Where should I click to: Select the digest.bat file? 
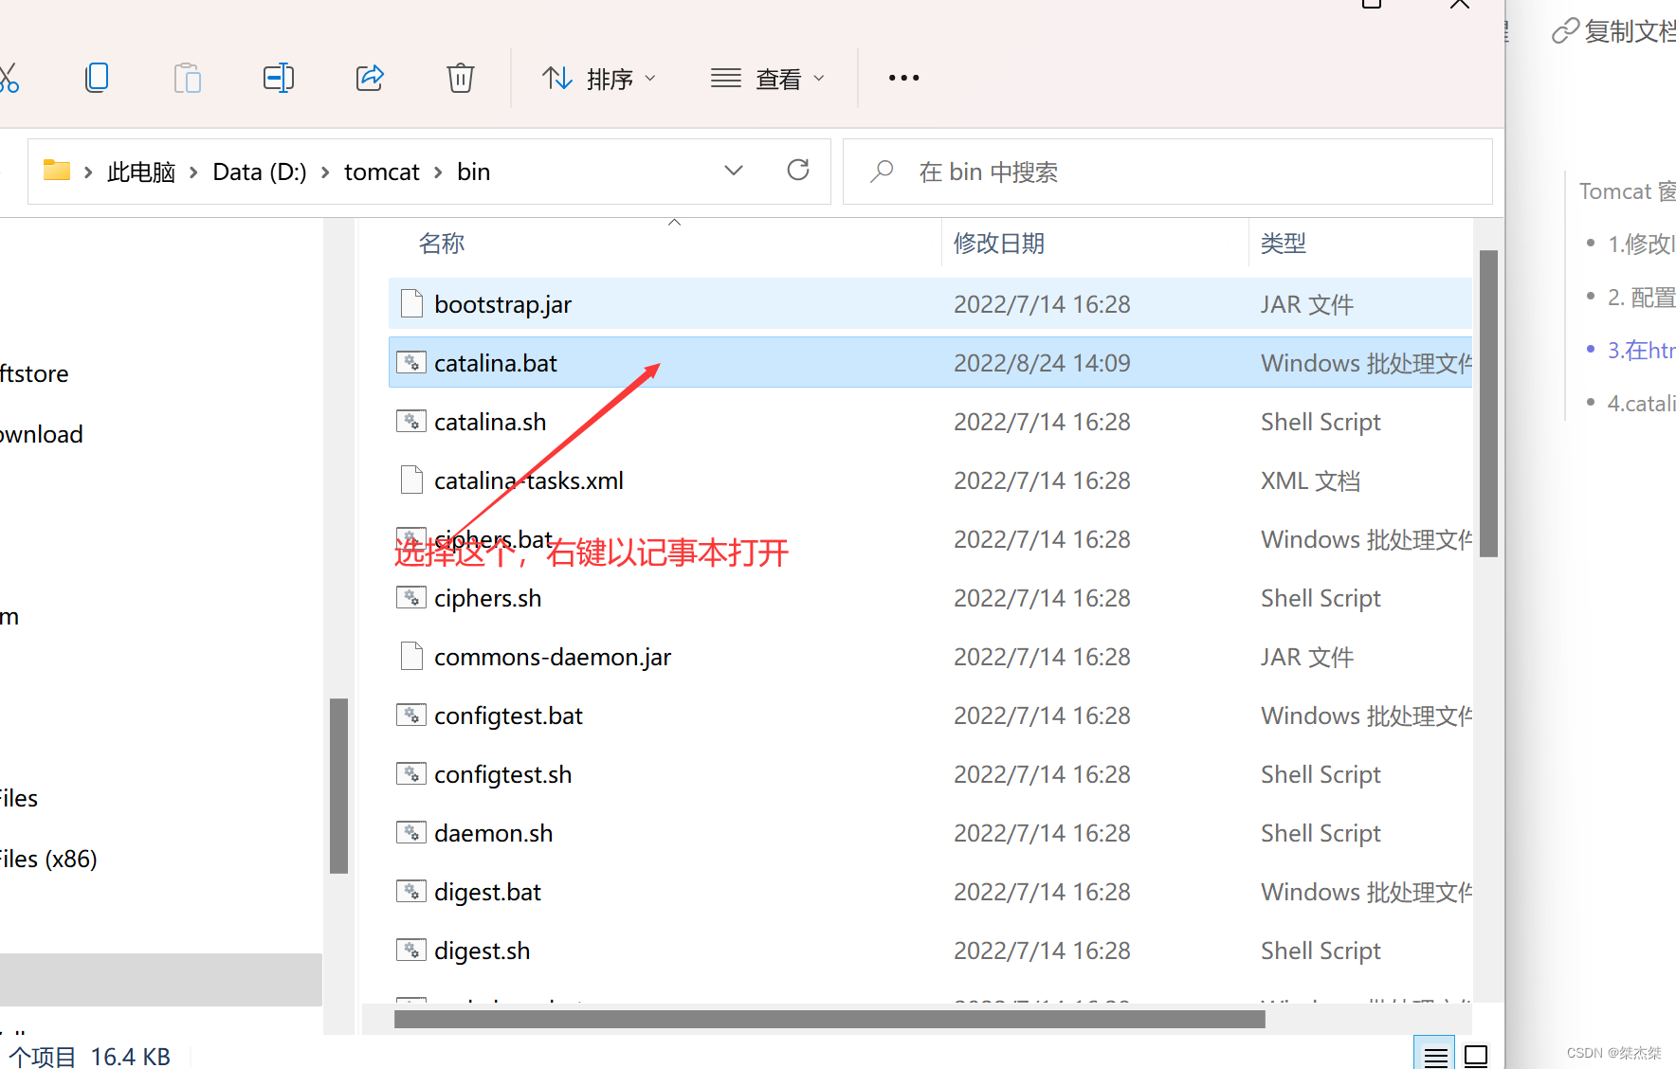pos(930,892)
